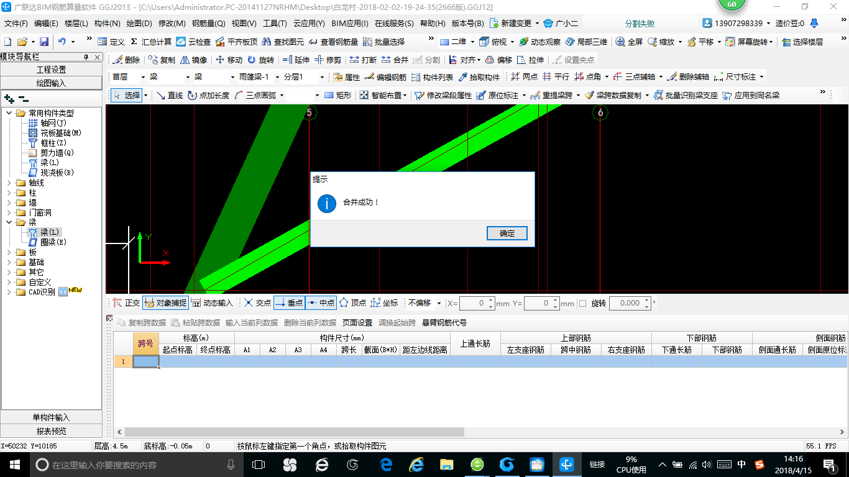Expand the 门窗洞 tree folder
This screenshot has width=849, height=477.
[x=9, y=212]
